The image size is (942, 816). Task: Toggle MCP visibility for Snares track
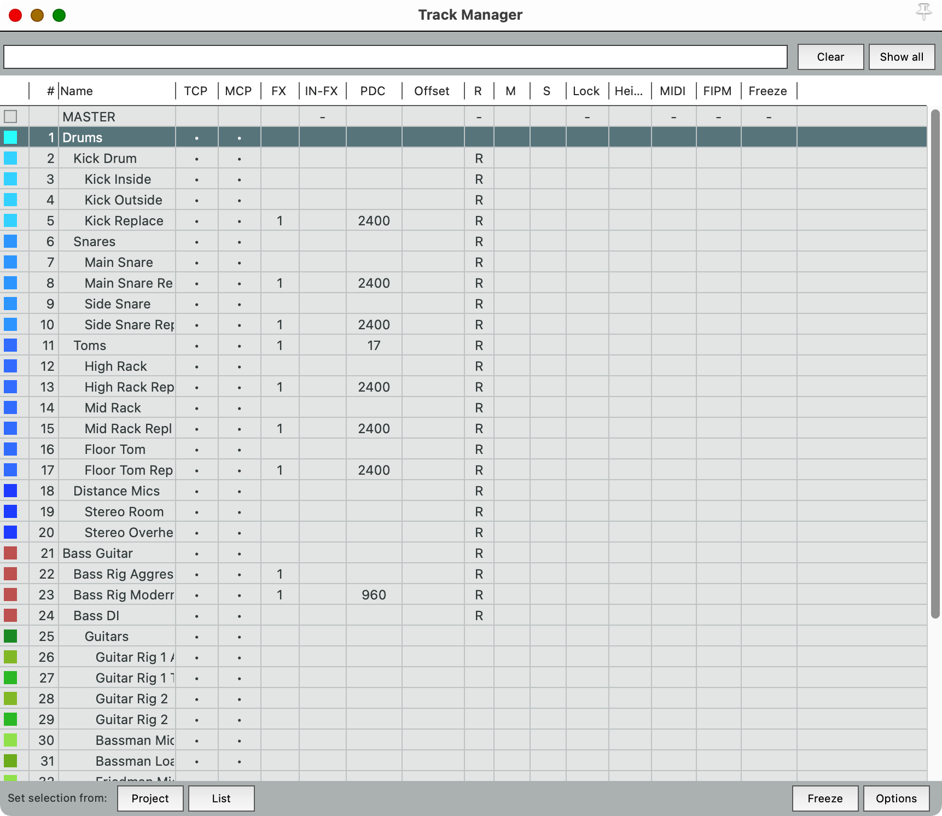[239, 242]
